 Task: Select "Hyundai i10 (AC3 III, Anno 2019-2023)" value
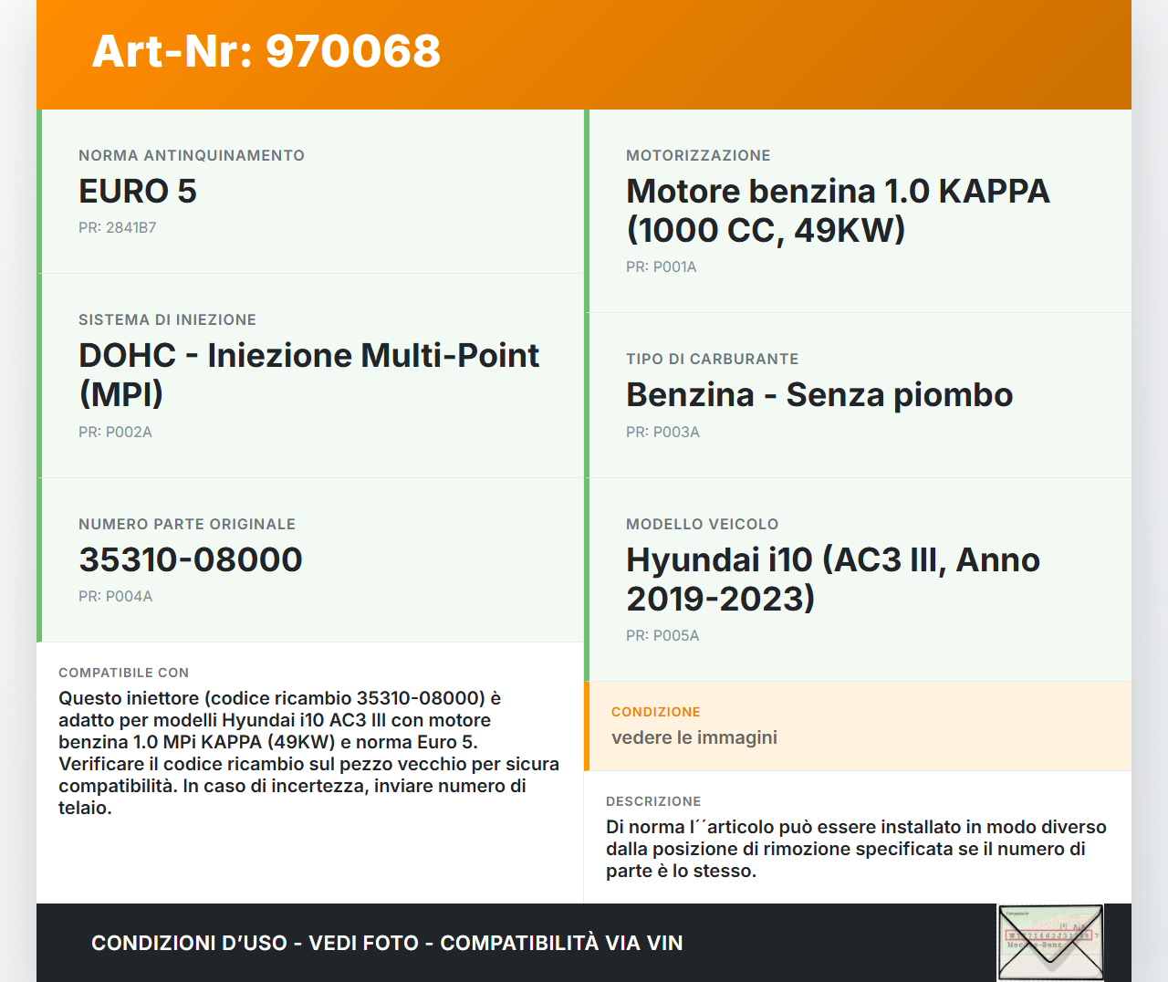833,580
